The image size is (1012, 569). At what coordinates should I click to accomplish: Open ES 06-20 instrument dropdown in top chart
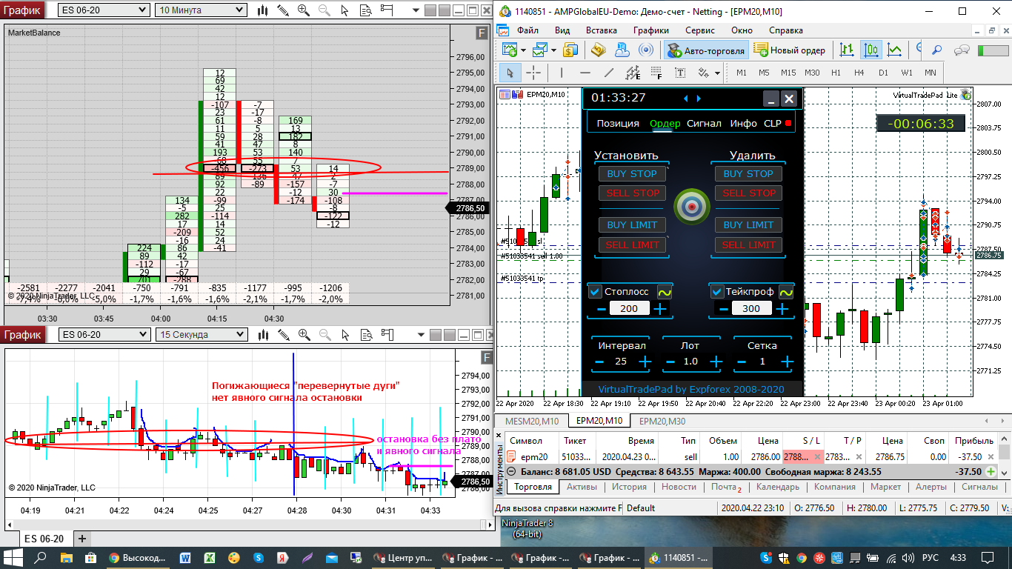(x=104, y=10)
